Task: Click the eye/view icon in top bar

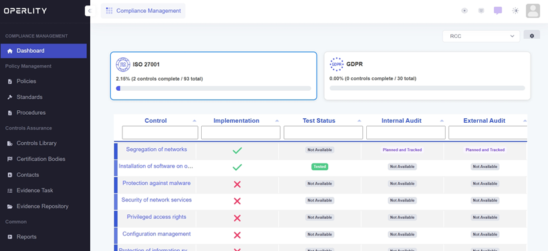Action: (x=464, y=11)
